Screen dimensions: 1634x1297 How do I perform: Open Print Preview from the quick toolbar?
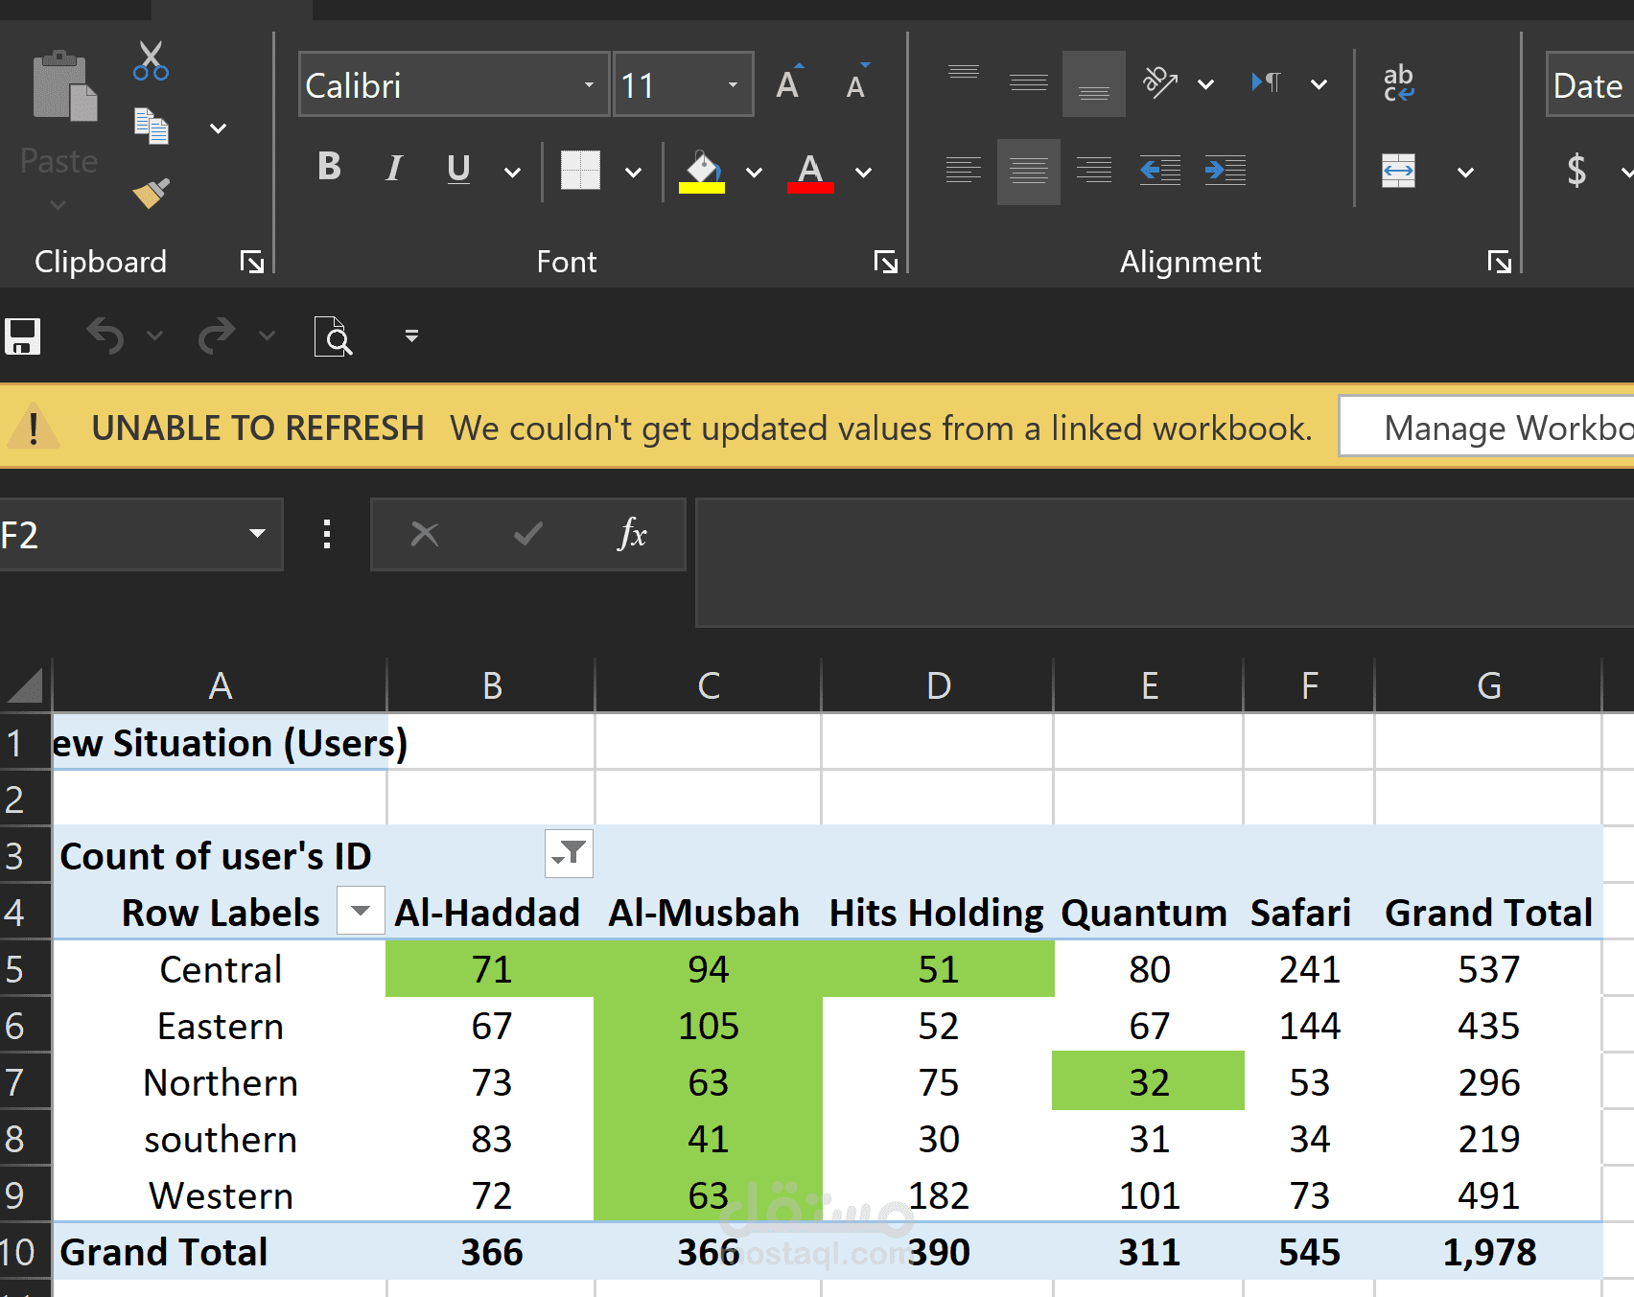pyautogui.click(x=333, y=336)
